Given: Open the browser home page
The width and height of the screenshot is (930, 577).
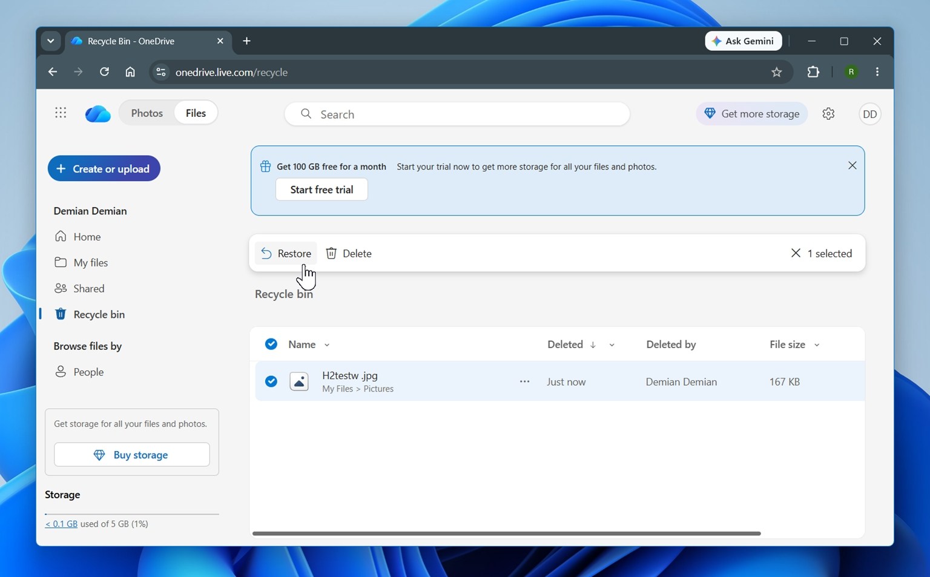Looking at the screenshot, I should click(x=130, y=72).
